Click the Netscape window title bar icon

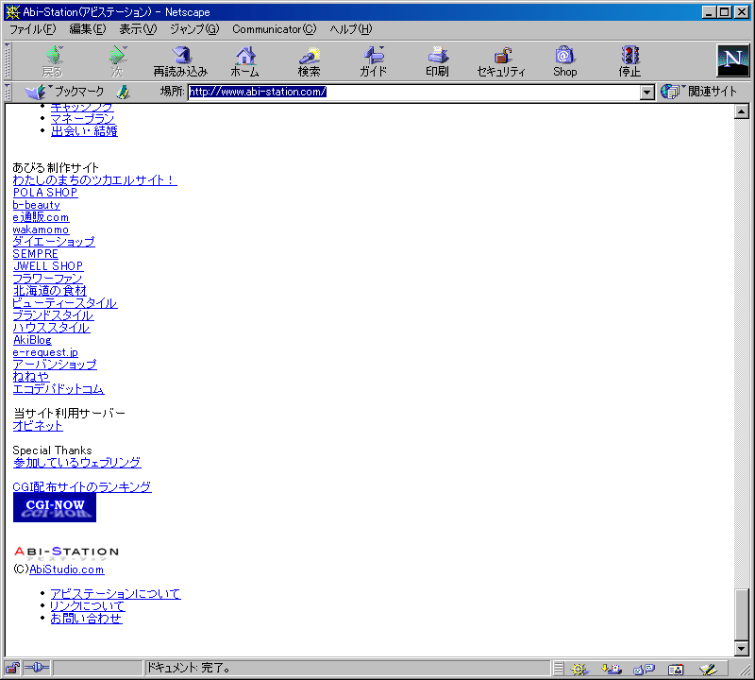point(12,11)
